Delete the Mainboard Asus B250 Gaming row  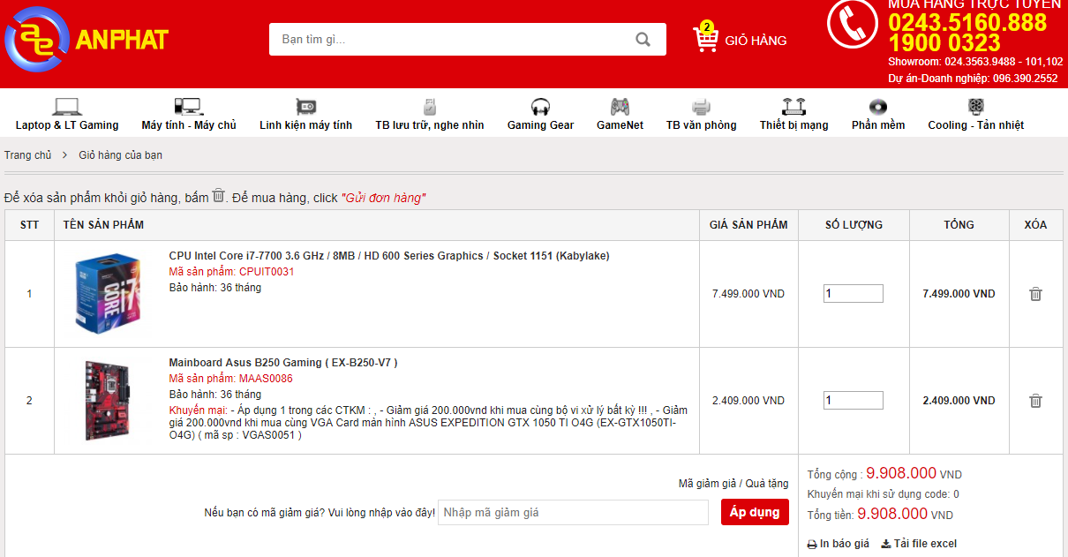(1036, 401)
